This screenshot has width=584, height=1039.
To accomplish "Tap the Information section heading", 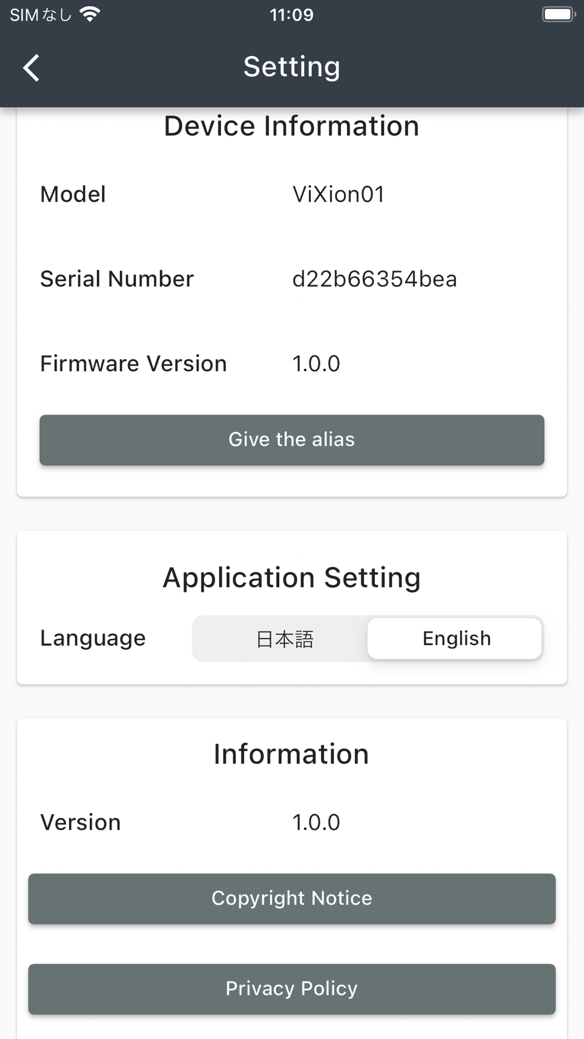I will [x=291, y=754].
